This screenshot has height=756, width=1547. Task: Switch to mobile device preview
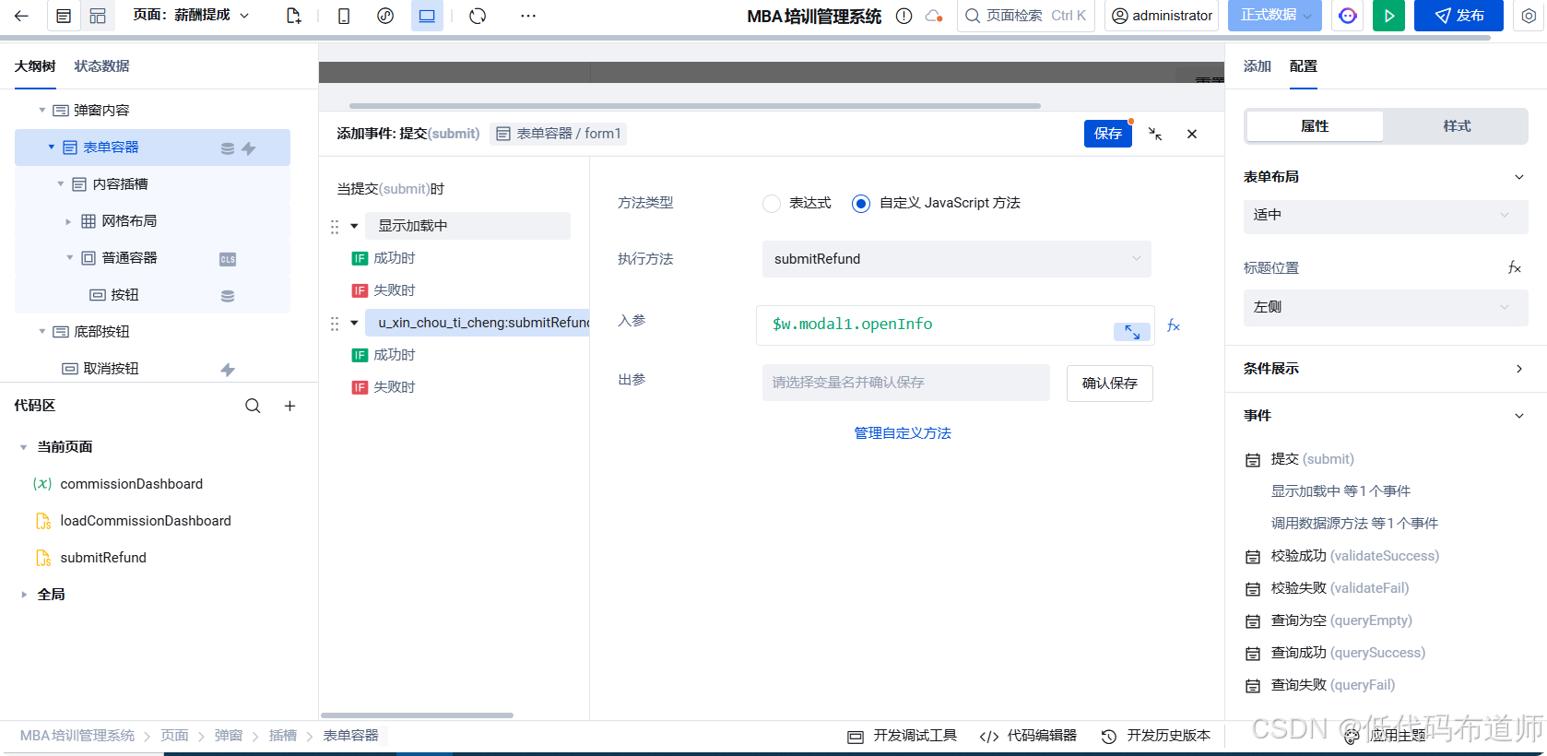tap(344, 16)
